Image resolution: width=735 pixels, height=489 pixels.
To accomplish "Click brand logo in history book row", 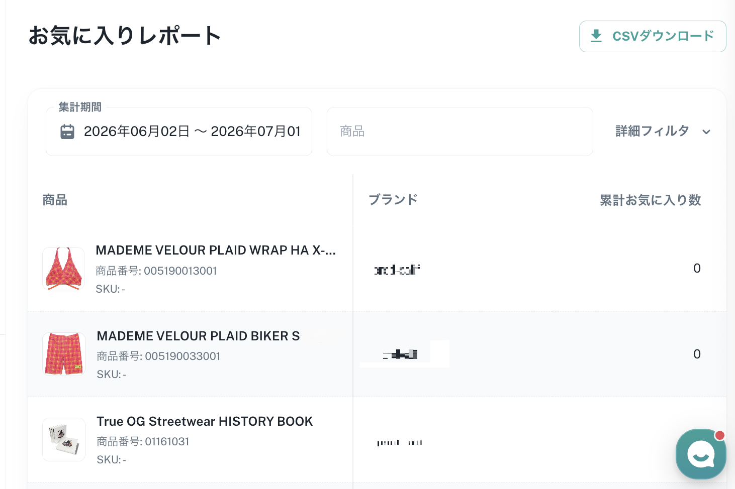I will click(x=400, y=442).
